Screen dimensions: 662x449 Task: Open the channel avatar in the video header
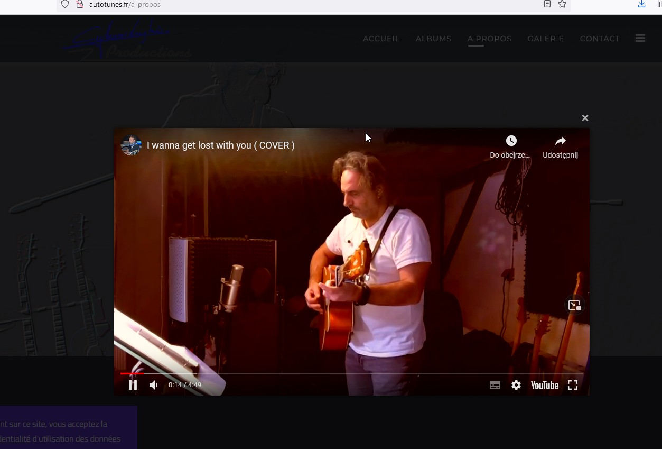tap(132, 145)
